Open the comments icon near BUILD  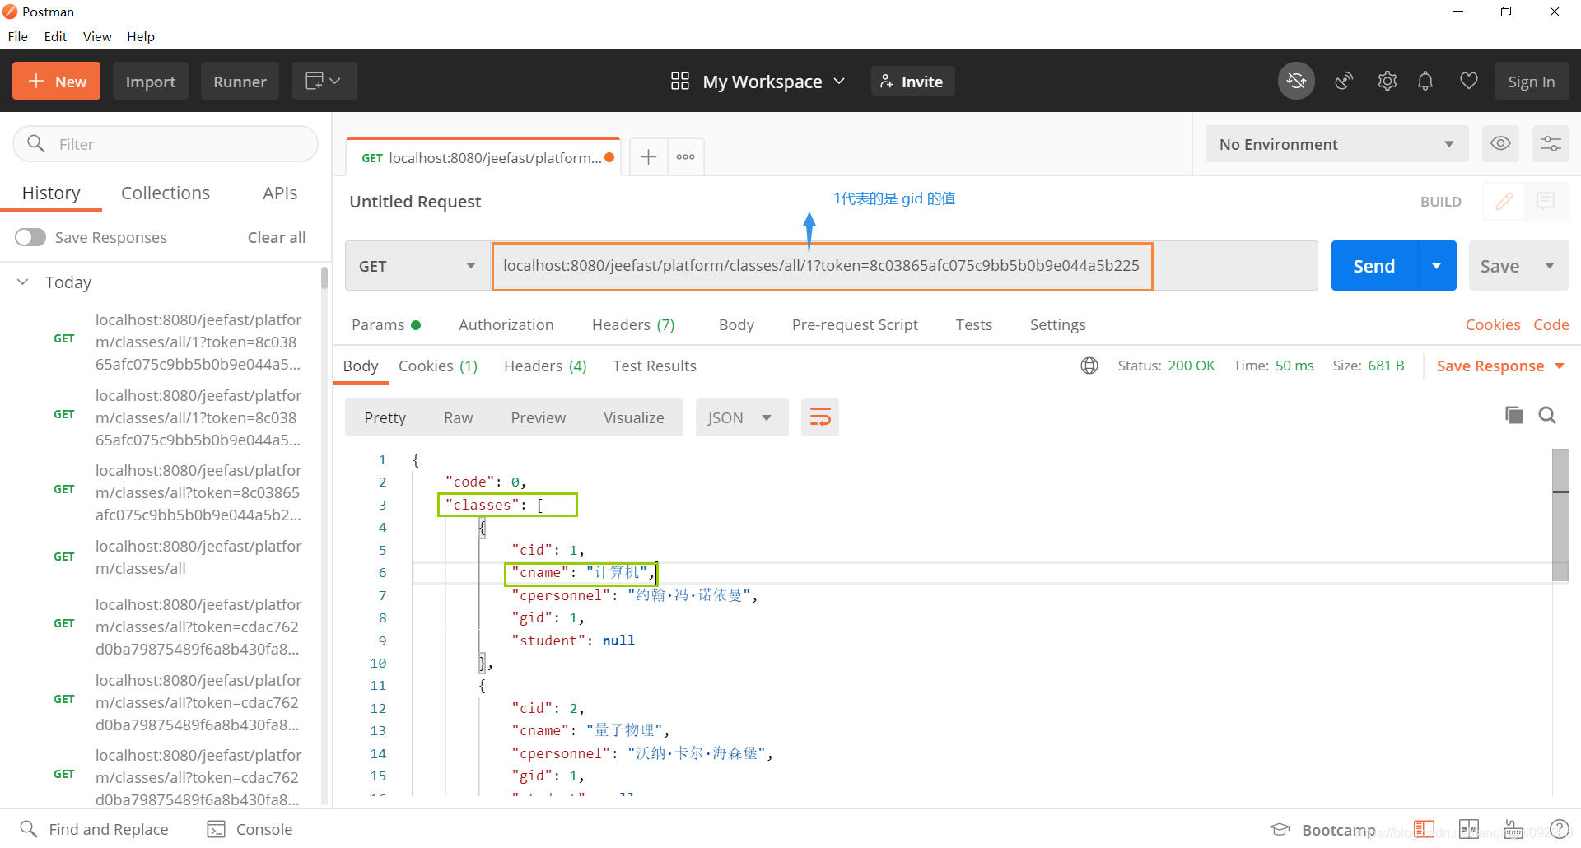pos(1546,201)
